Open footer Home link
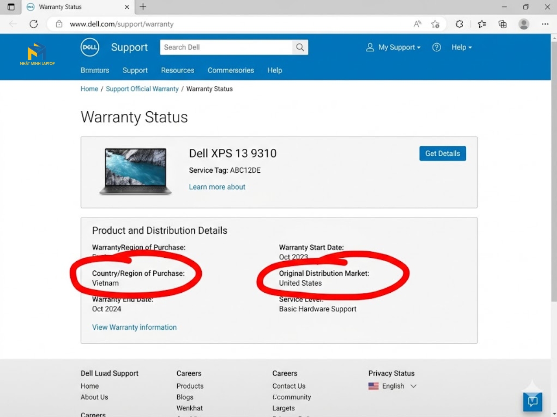Viewport: 557px width, 417px height. (89, 386)
